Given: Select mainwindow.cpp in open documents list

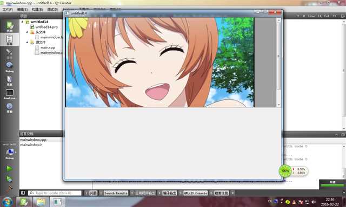Looking at the screenshot, I should point(33,140).
